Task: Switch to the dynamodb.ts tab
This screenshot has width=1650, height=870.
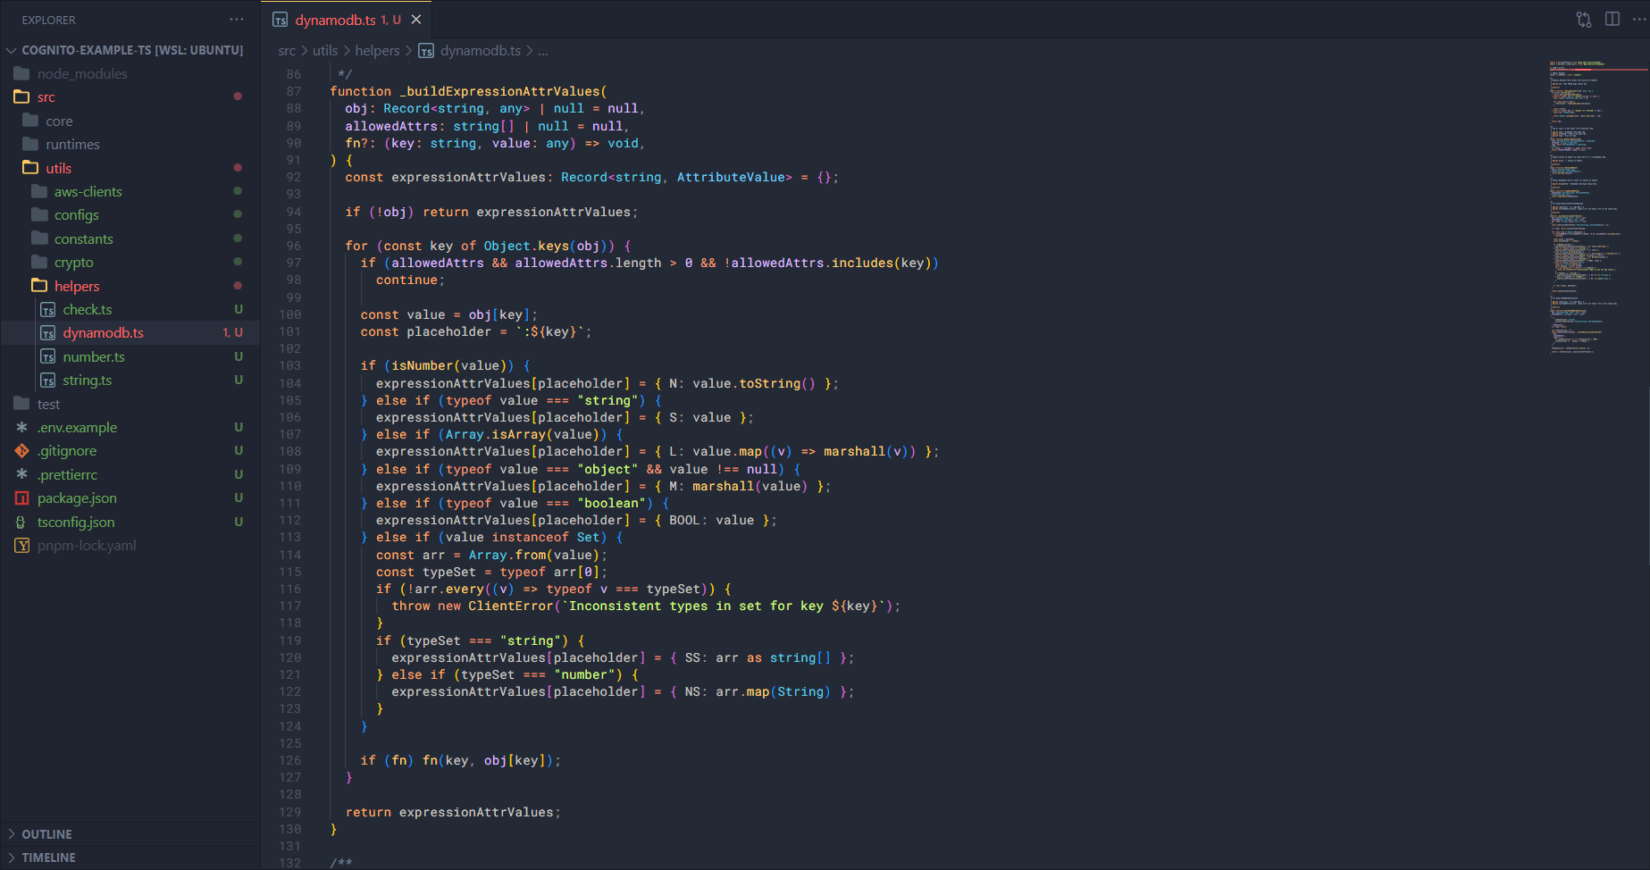Action: 335,20
